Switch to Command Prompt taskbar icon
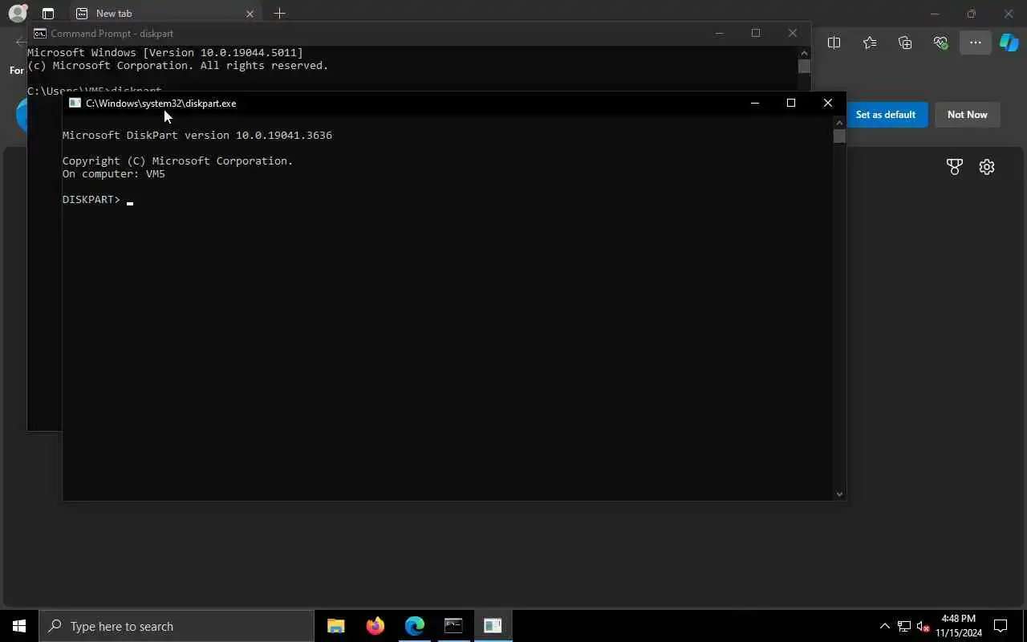This screenshot has height=642, width=1027. [x=453, y=626]
